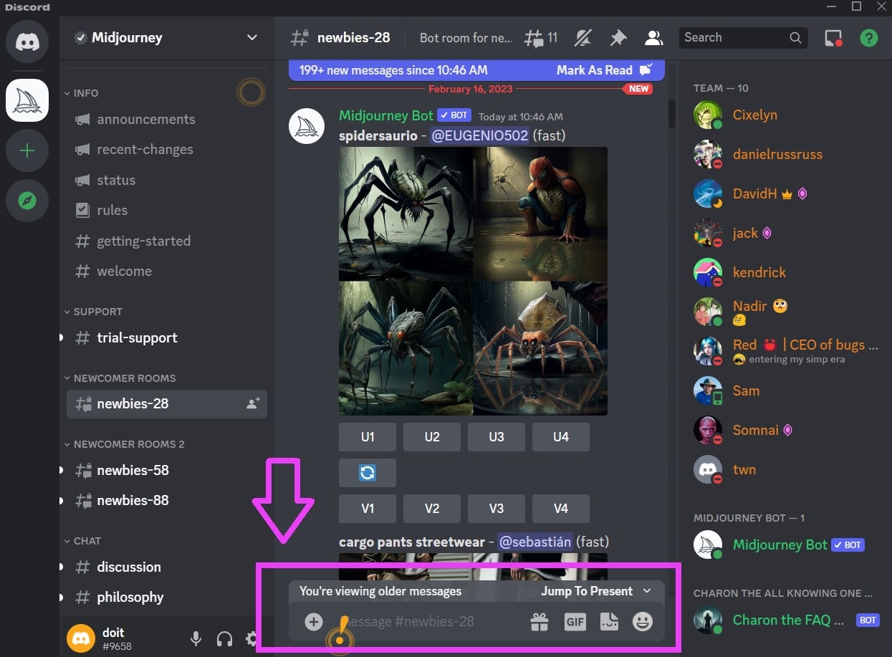Click the U3 upscale button
892x657 pixels.
click(497, 436)
